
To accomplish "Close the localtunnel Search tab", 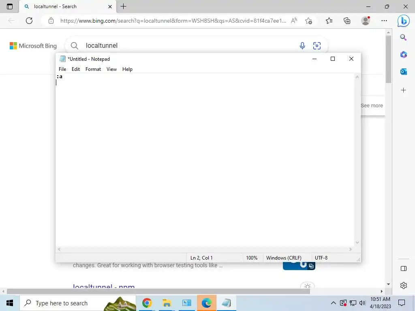I will point(110,6).
